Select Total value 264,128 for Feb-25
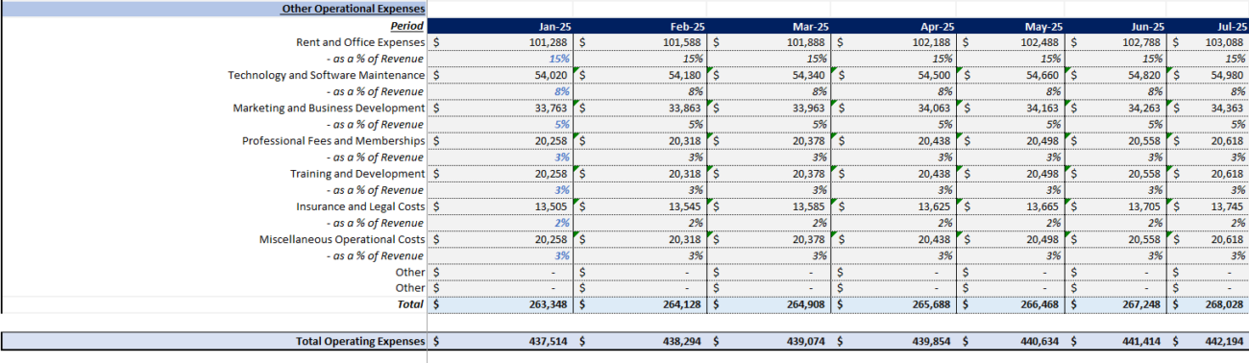 coord(641,303)
